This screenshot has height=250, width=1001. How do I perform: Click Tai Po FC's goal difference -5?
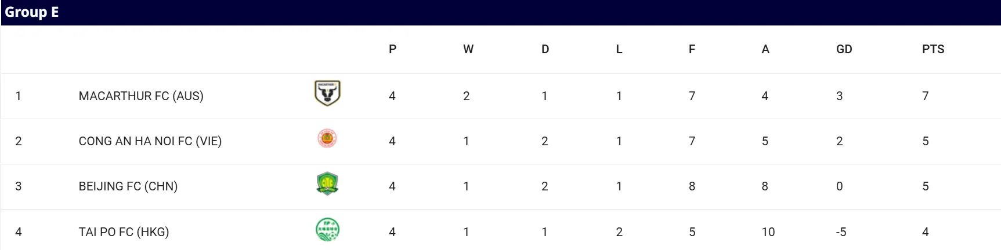[x=841, y=232]
